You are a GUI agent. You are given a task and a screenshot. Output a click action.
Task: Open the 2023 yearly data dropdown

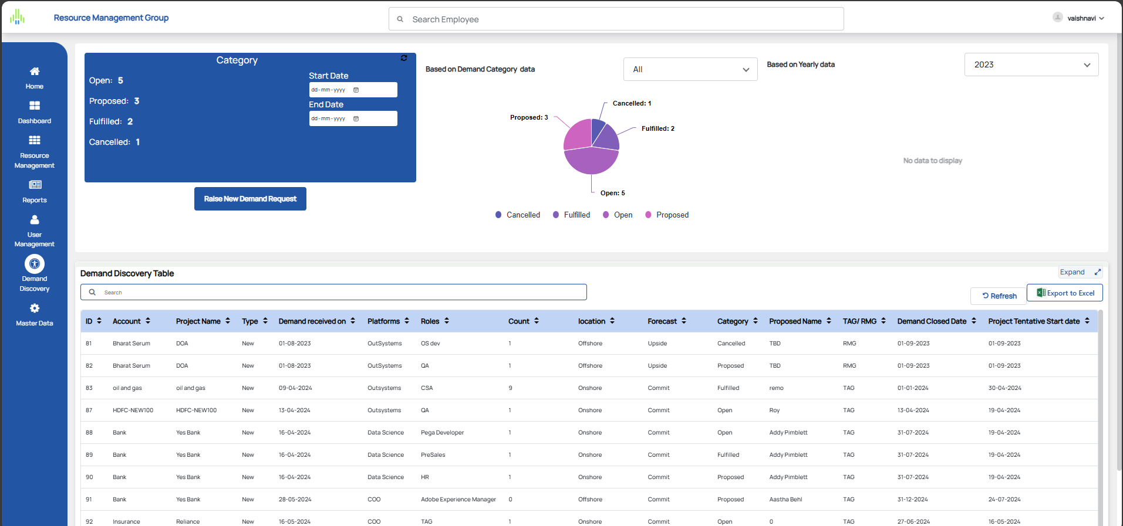1031,65
